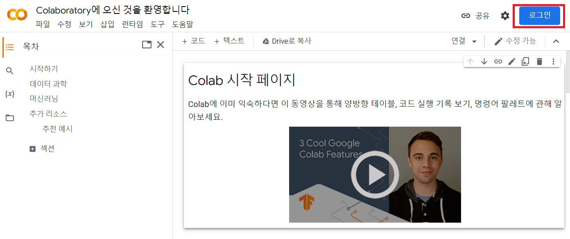Close the 목차 panel

tap(161, 45)
